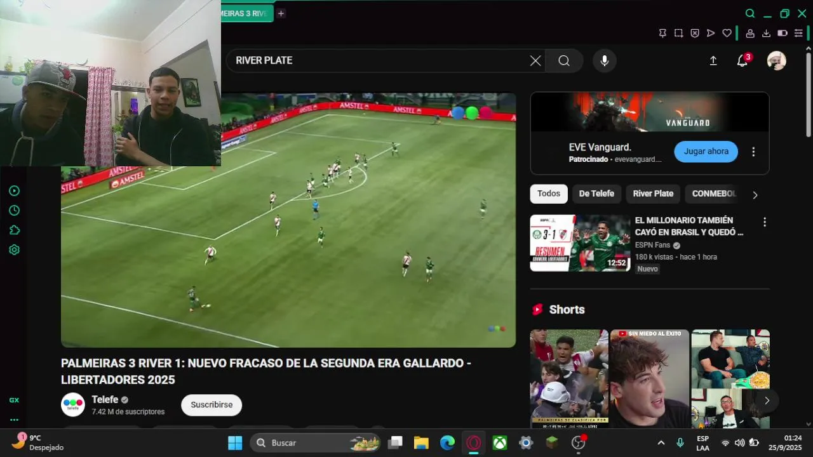Open GX sidebar player icon

[x=14, y=190]
